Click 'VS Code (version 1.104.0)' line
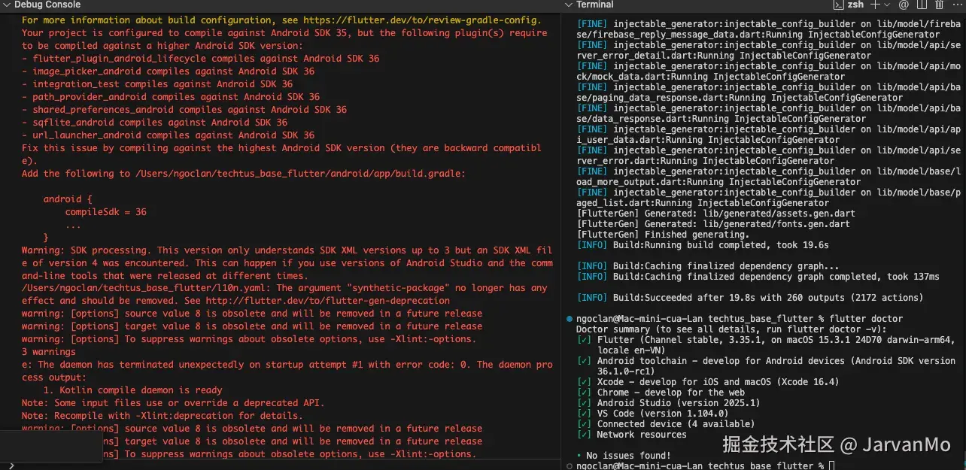This screenshot has height=470, width=966. (652, 414)
